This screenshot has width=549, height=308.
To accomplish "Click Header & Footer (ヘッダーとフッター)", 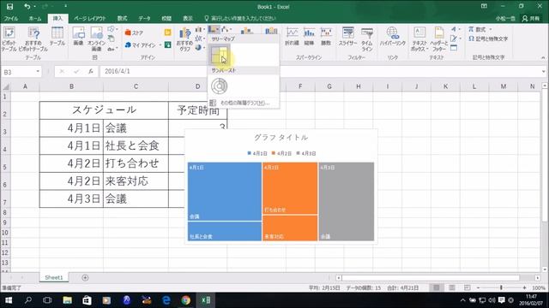I will 438,39.
